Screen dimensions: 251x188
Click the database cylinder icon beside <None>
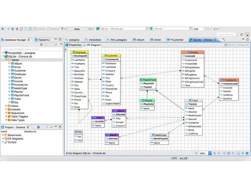(151, 29)
